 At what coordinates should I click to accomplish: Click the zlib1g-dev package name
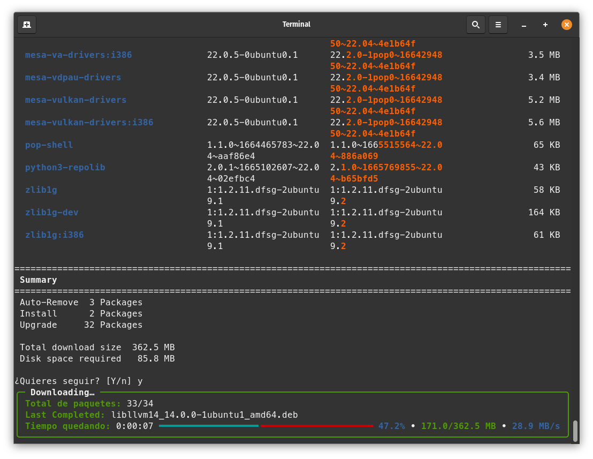pyautogui.click(x=51, y=213)
